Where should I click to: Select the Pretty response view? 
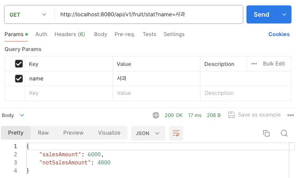point(16,133)
